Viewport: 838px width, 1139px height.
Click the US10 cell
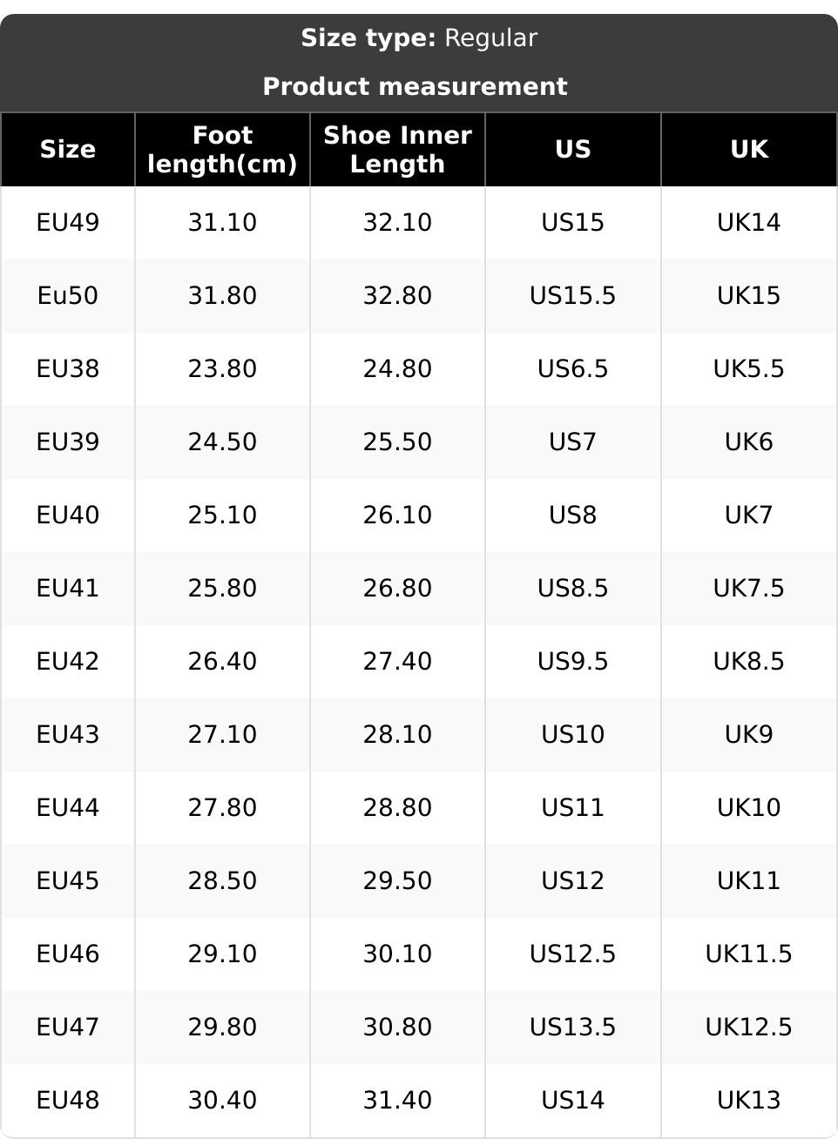(573, 735)
